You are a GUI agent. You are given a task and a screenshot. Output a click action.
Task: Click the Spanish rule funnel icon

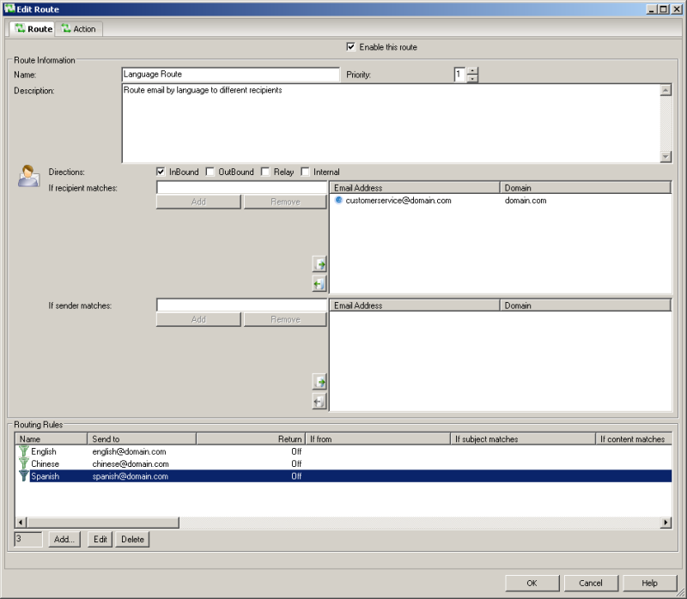[23, 476]
